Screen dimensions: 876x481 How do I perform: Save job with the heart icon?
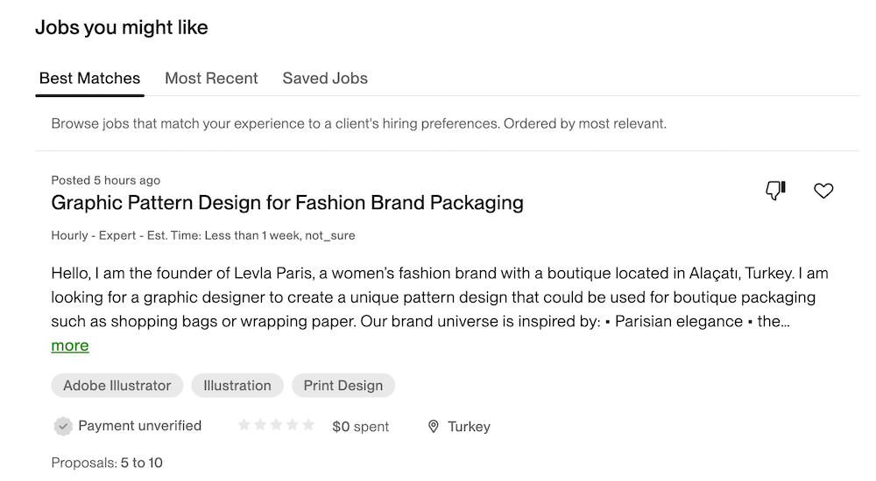click(823, 191)
